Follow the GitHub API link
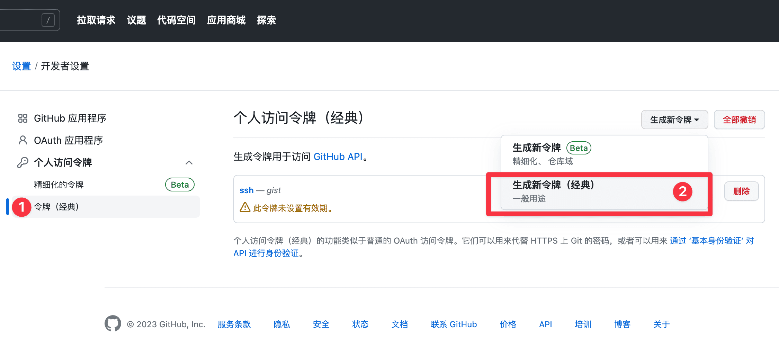The width and height of the screenshot is (779, 349). pos(338,157)
